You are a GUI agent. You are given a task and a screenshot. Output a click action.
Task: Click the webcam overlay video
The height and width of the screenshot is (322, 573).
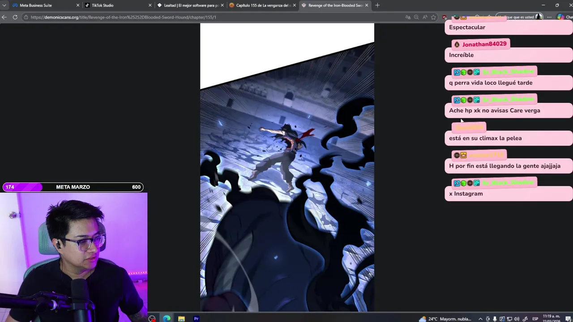[73, 257]
